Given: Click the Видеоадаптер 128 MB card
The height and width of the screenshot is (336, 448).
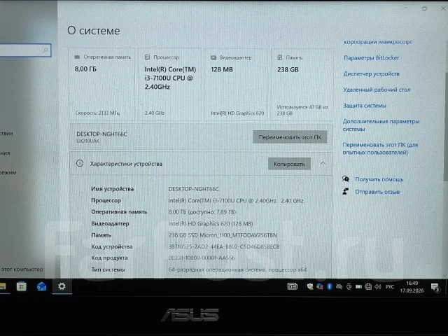Looking at the screenshot, I should point(236,85).
